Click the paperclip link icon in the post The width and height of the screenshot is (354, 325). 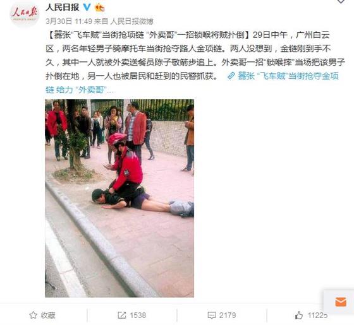pos(231,76)
